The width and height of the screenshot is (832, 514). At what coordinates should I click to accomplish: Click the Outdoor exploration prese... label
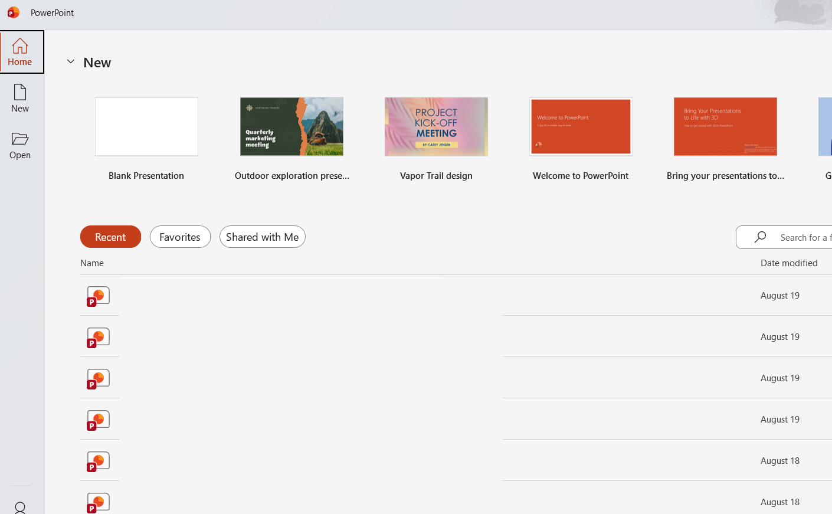coord(292,176)
